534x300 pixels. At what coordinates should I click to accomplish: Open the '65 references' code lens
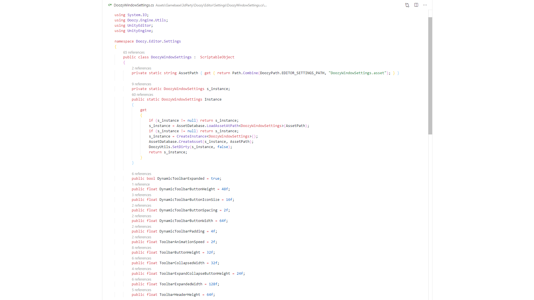tap(134, 52)
